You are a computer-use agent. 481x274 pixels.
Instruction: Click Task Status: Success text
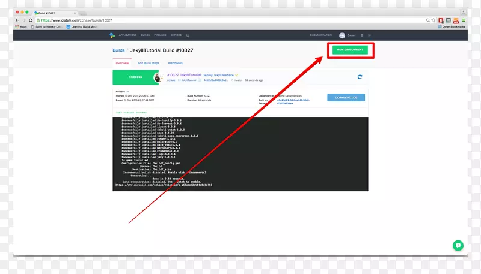tap(131, 112)
